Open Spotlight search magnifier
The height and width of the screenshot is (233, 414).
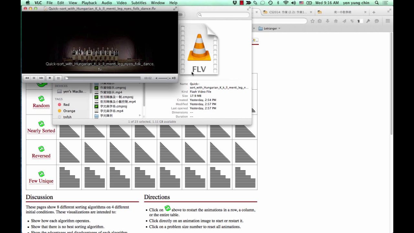pyautogui.click(x=377, y=3)
